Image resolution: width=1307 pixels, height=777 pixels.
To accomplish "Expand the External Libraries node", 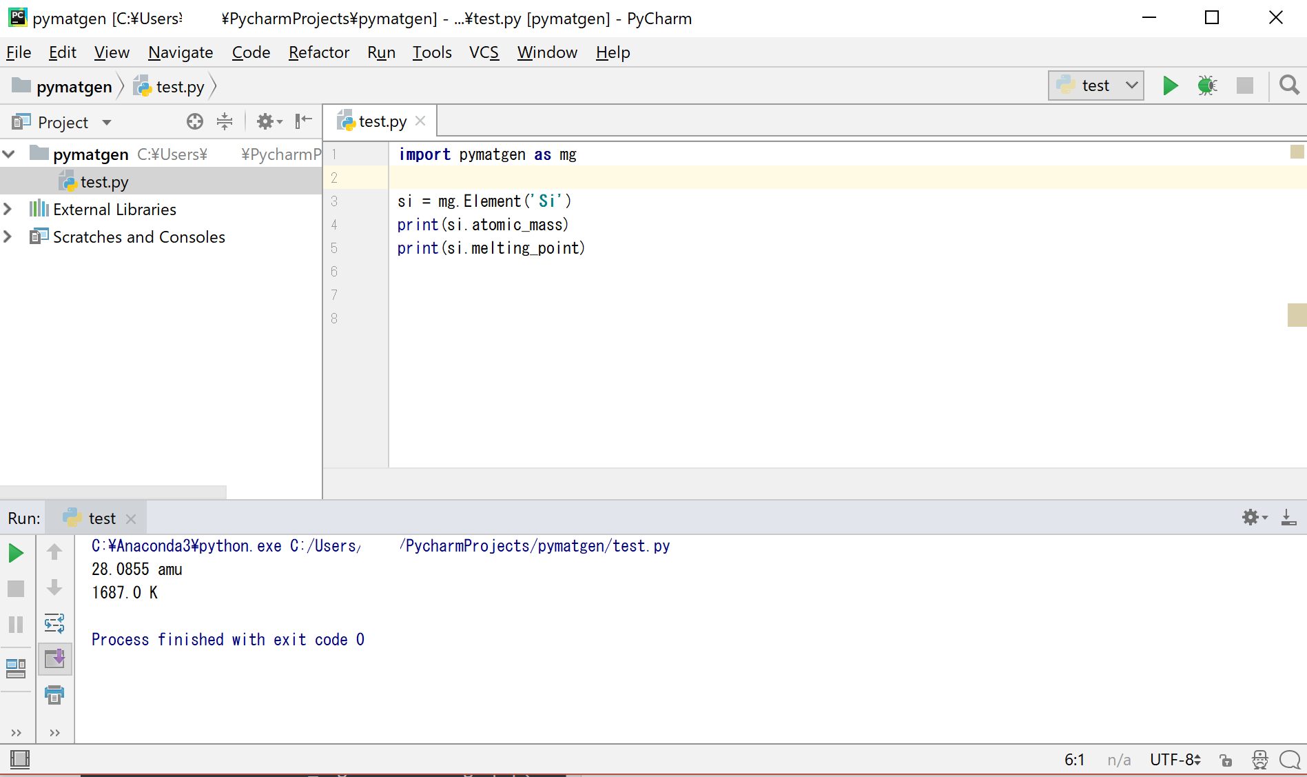I will (x=9, y=209).
